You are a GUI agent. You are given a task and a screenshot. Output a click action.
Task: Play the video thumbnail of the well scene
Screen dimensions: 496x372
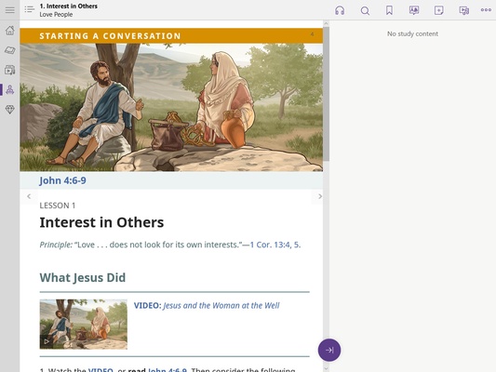tap(84, 325)
